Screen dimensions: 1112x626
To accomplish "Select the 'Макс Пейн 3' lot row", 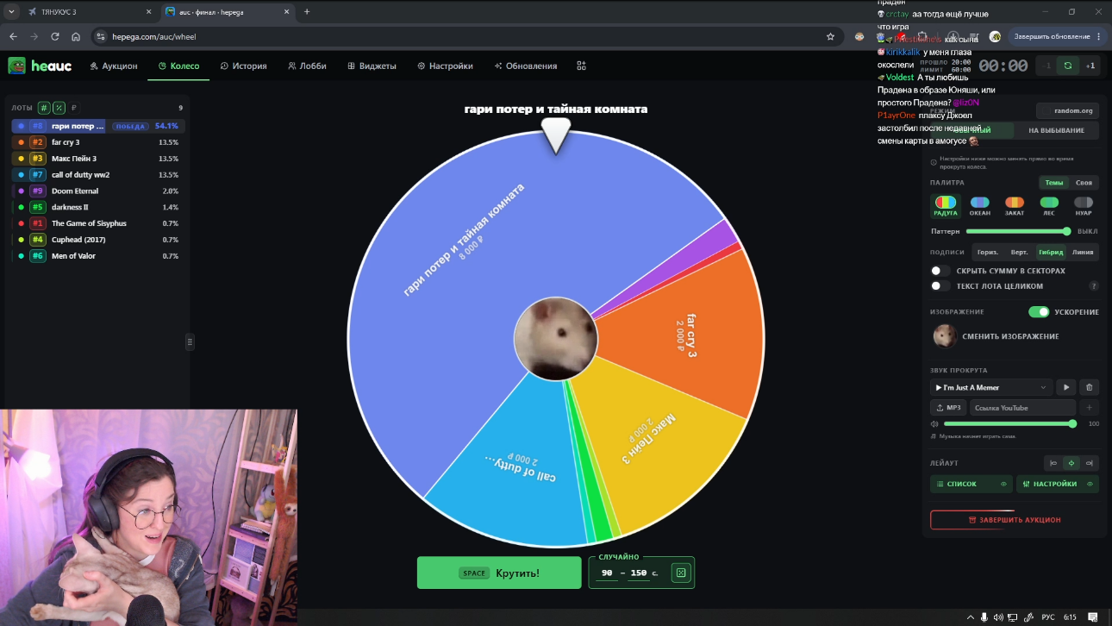I will [97, 159].
